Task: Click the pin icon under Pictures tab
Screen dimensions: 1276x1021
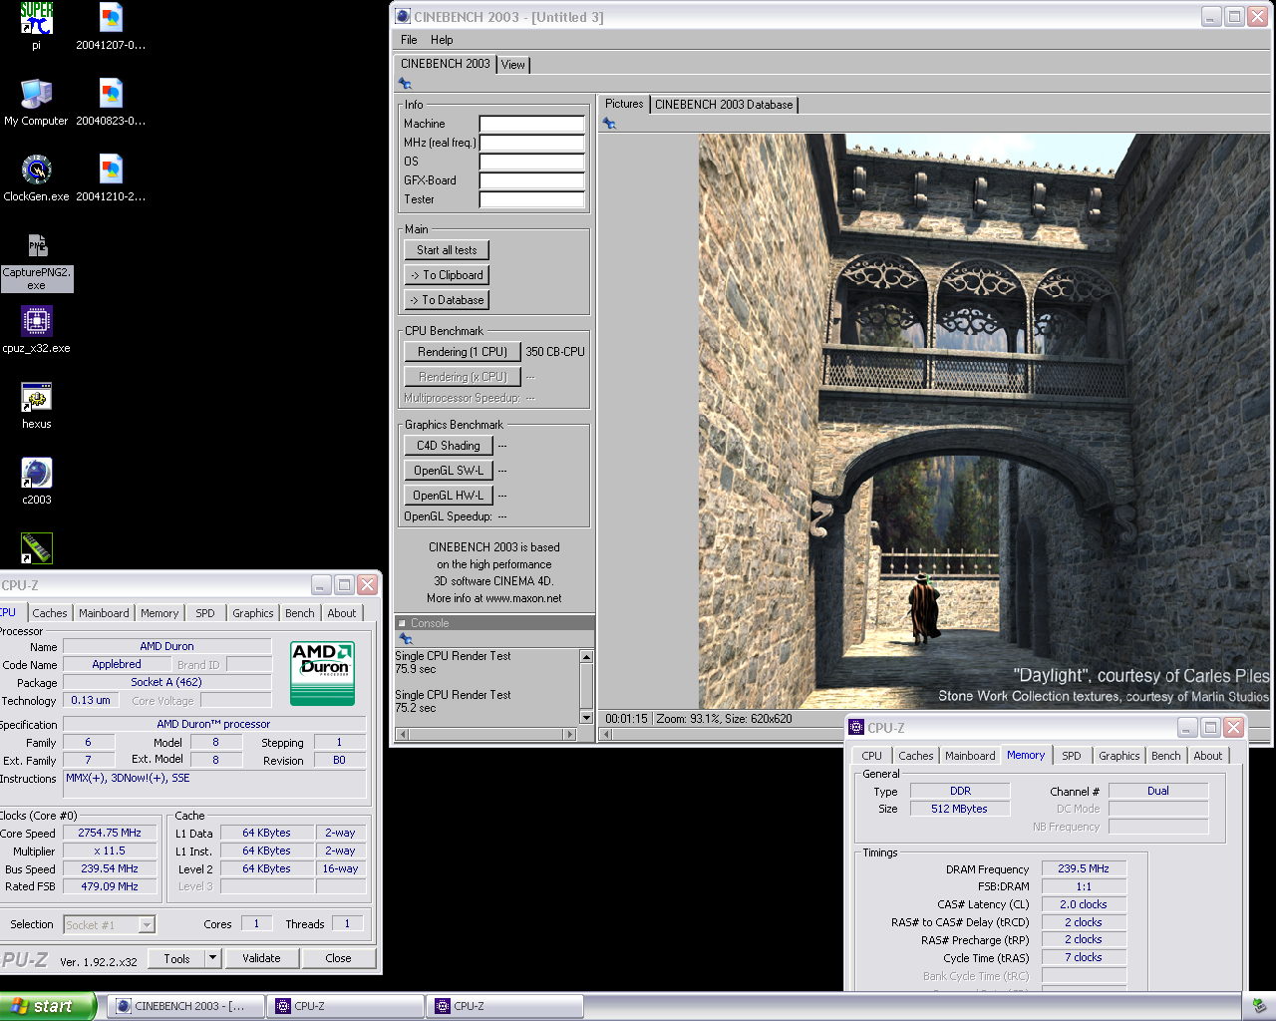Action: (609, 124)
